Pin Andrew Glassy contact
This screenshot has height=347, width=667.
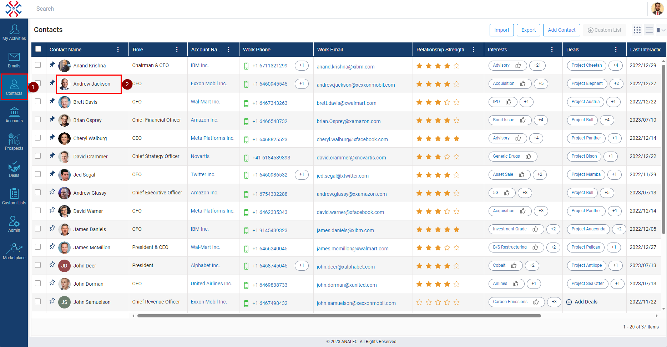tap(52, 192)
